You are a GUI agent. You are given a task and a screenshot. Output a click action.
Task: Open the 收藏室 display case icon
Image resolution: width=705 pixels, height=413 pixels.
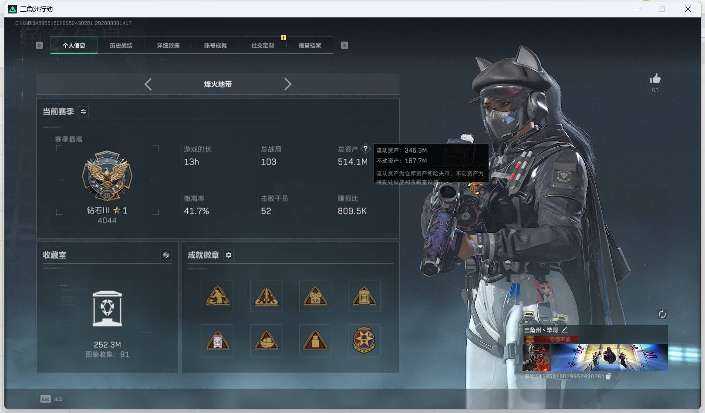107,309
